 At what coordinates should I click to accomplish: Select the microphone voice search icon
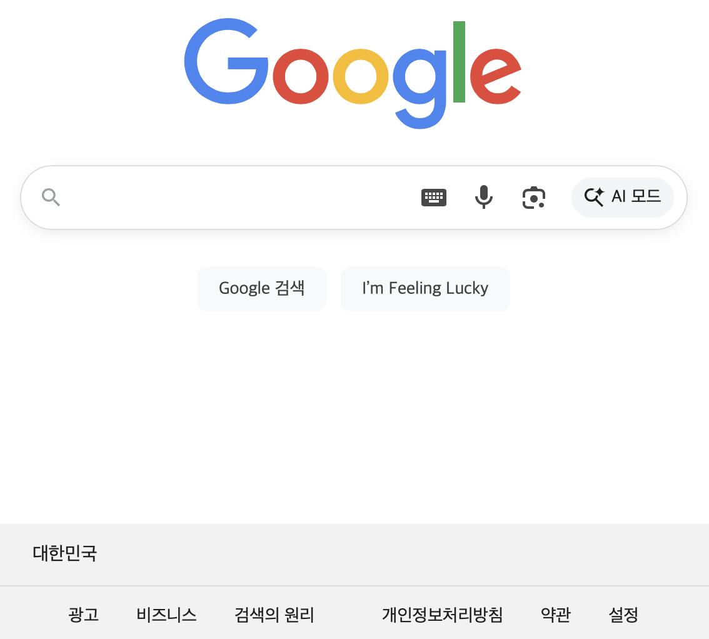click(483, 197)
